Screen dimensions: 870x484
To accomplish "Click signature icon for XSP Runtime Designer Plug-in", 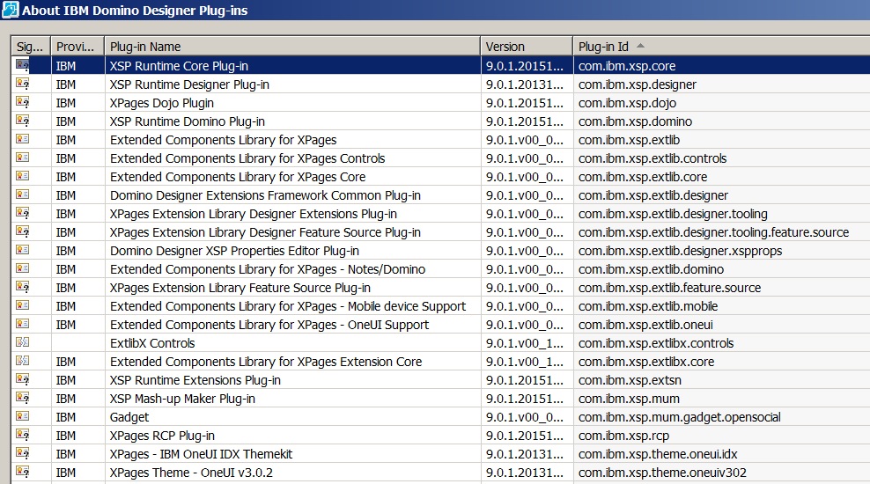I will click(x=22, y=84).
